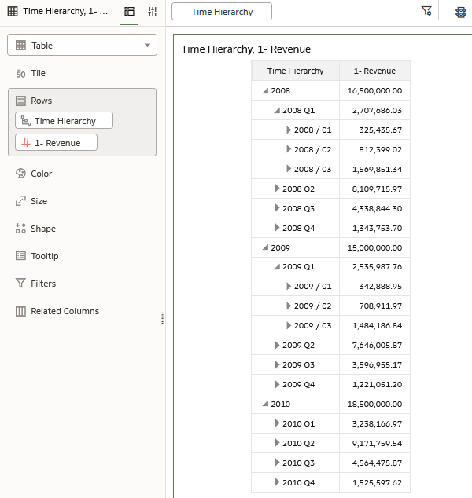Click the Size section icon
This screenshot has width=472, height=498.
21,201
